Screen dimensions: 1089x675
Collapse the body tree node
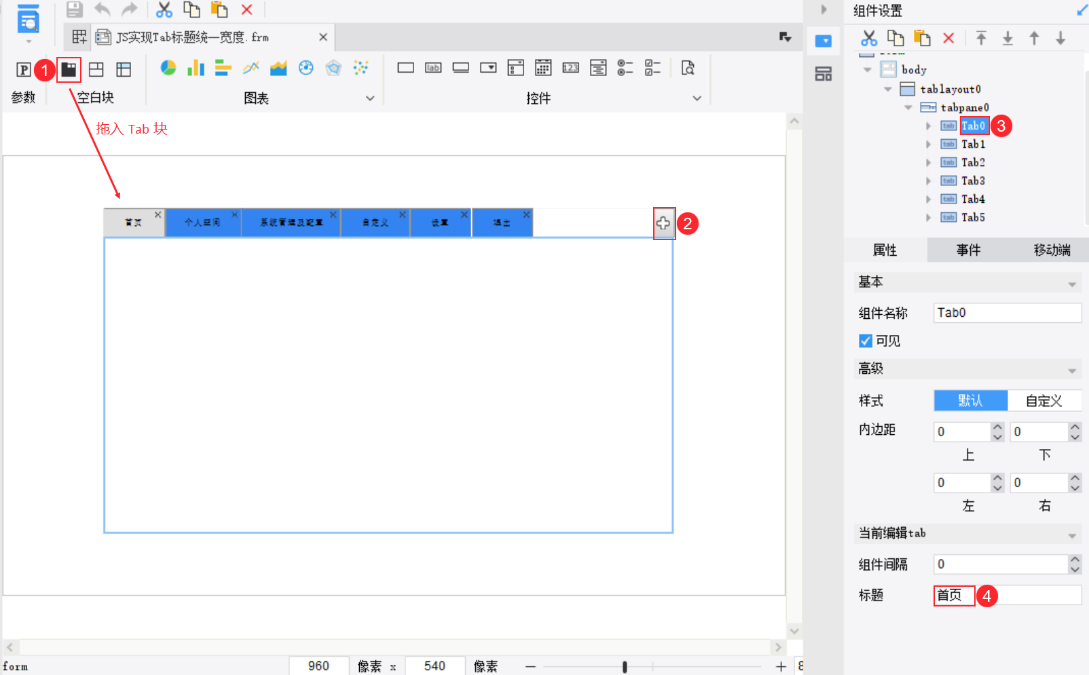(867, 70)
